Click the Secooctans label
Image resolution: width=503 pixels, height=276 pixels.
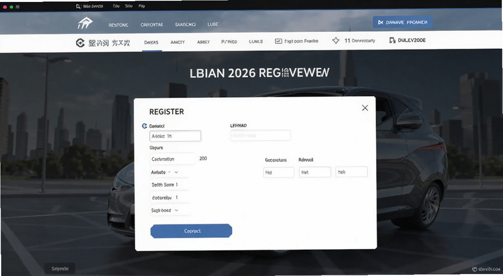pos(276,160)
